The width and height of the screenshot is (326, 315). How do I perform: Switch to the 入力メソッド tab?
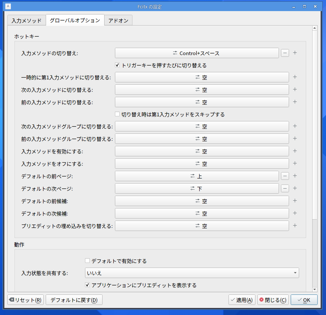pos(27,21)
